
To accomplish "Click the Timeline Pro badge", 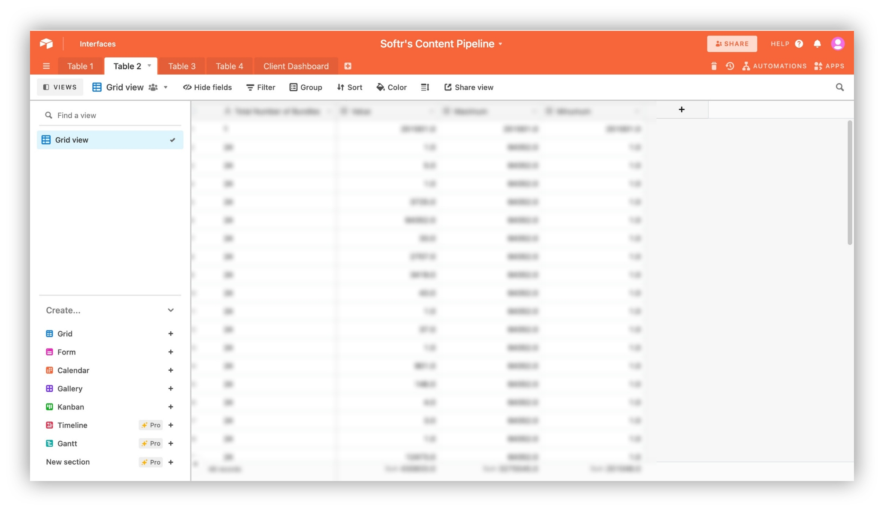I will (151, 425).
